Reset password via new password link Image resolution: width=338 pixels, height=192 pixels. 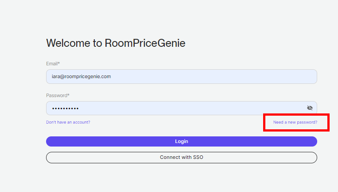click(295, 122)
